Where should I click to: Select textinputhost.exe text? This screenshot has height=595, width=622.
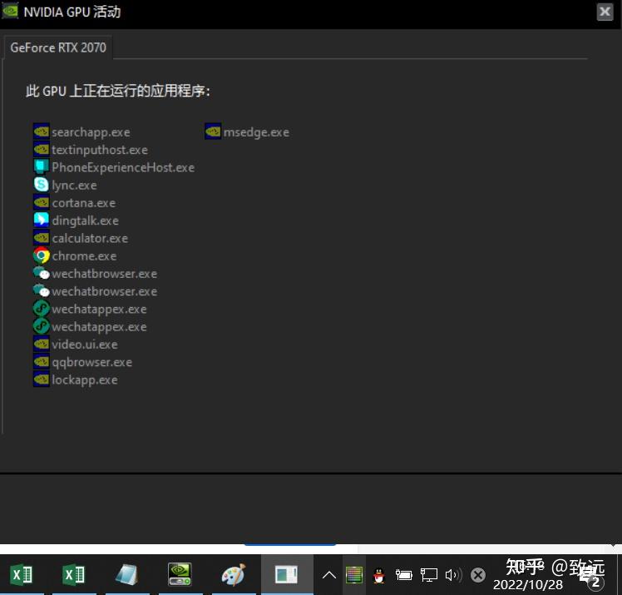point(100,150)
